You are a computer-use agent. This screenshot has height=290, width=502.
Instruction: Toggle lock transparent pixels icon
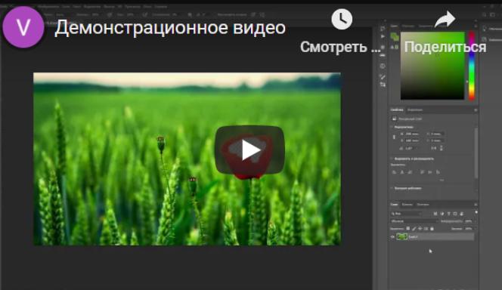point(408,229)
